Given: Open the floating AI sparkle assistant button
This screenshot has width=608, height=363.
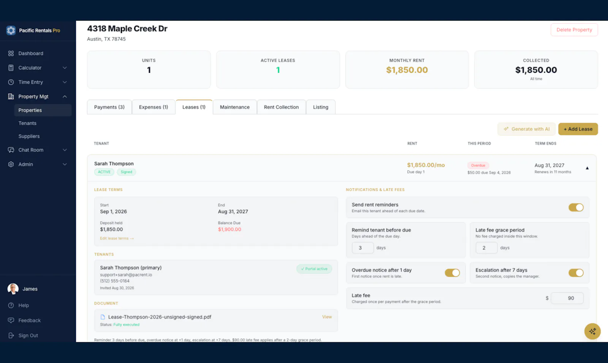Looking at the screenshot, I should coord(592,332).
